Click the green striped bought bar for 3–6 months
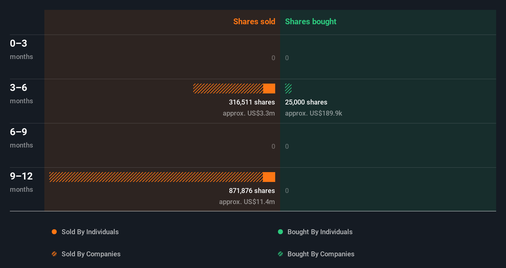Screen dimensions: 506x268 coord(288,89)
